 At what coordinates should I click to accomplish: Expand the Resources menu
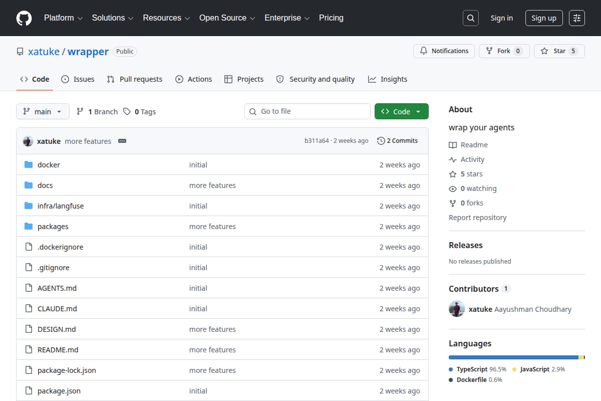(x=167, y=18)
